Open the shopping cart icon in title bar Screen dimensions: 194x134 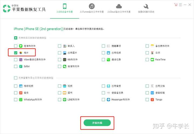(176, 5)
